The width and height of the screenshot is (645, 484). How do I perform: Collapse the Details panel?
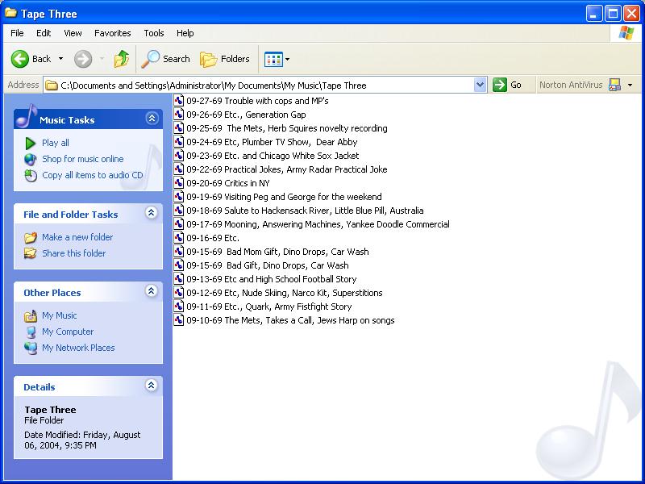pos(152,386)
